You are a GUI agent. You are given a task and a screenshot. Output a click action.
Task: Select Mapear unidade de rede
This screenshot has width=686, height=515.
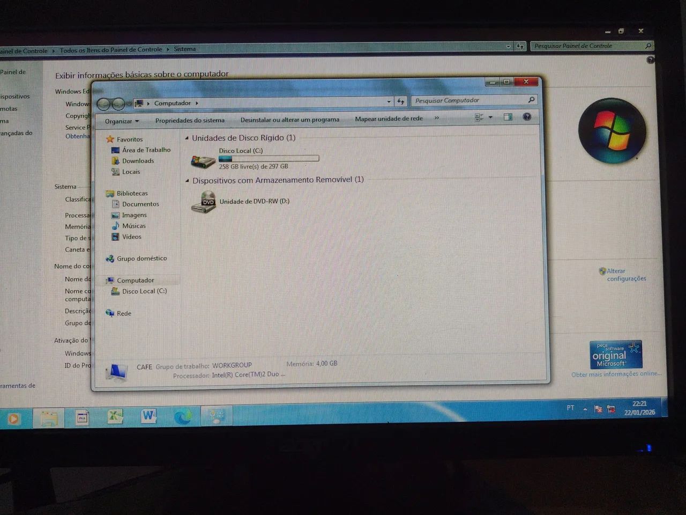388,119
